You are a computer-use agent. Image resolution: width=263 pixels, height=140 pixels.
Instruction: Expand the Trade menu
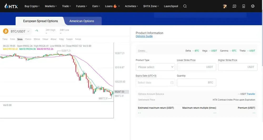pos(66,6)
